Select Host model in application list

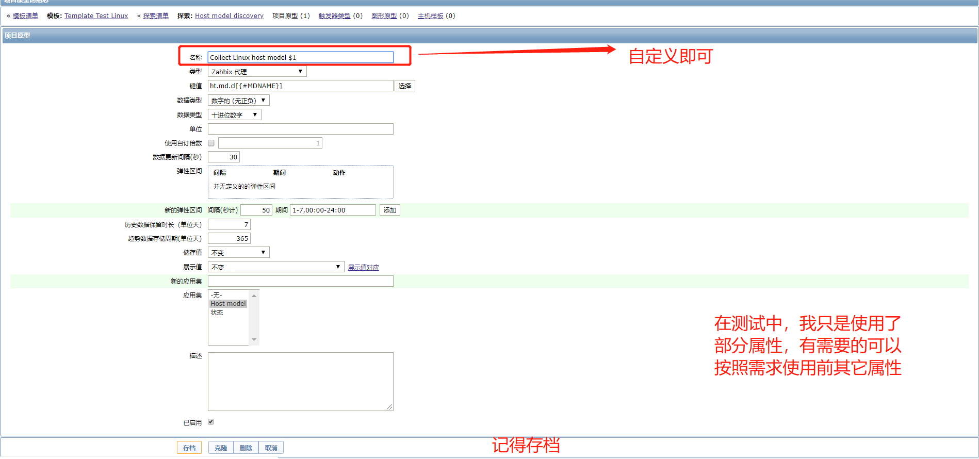[x=228, y=304]
